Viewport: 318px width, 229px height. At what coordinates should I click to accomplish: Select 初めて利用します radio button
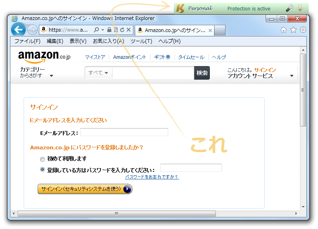tap(42, 159)
